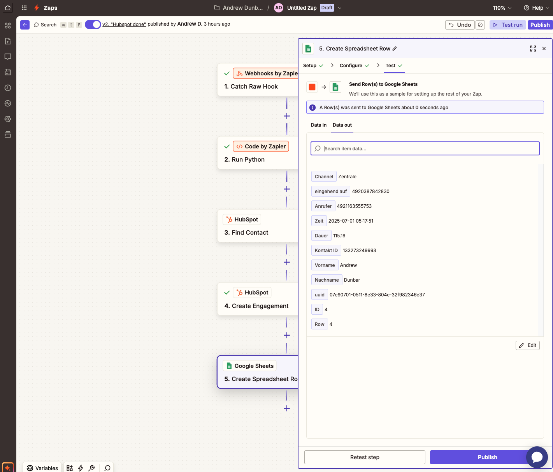Open the import file icon in sidebar
553x472 pixels.
[8, 41]
